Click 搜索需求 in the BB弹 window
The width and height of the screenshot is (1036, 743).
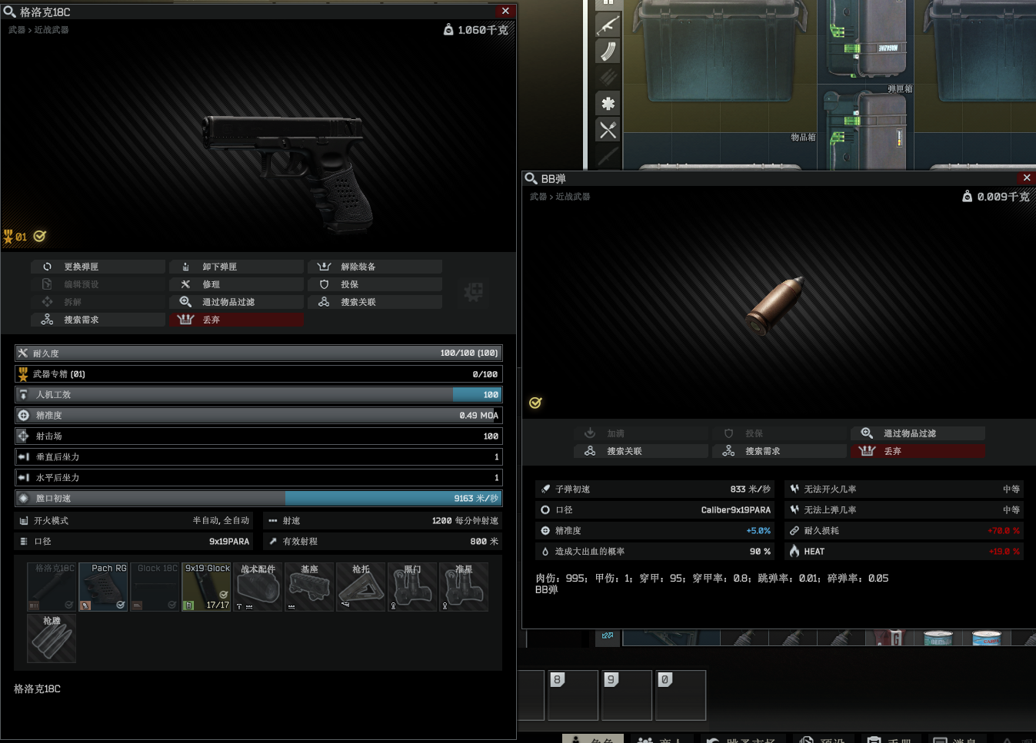[x=779, y=451]
